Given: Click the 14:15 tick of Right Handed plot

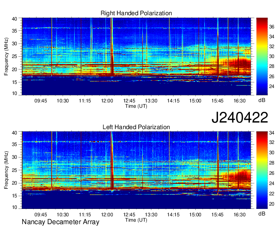Looking at the screenshot, I should pyautogui.click(x=173, y=101).
